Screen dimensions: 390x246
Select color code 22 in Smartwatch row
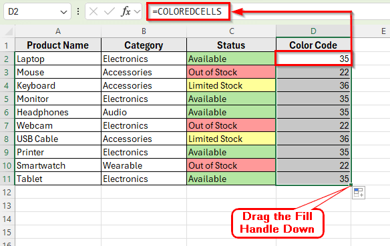pos(313,165)
